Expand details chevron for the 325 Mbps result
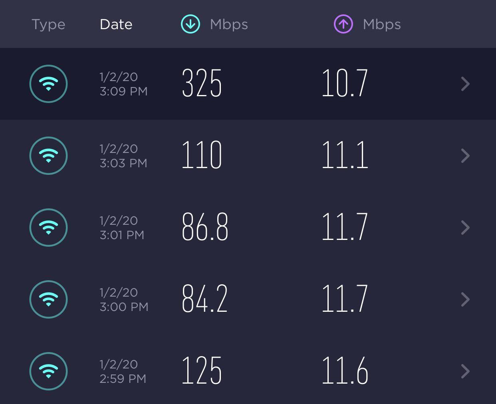This screenshot has height=404, width=496. point(465,84)
